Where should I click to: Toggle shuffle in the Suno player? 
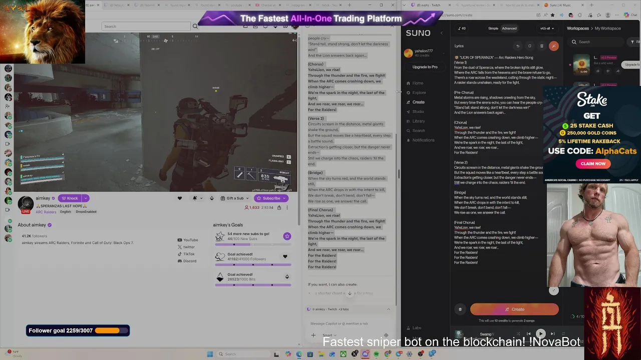click(x=518, y=333)
